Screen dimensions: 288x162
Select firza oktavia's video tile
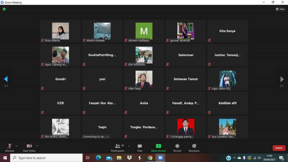pos(60,31)
